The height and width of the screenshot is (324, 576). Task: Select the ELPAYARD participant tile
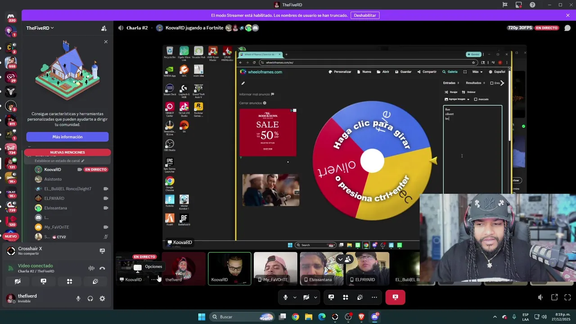[367, 269]
